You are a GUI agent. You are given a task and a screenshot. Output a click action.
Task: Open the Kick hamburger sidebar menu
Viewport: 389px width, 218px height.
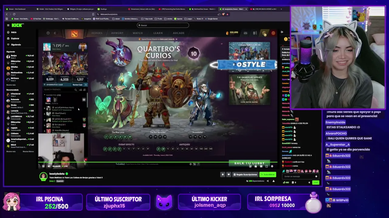[x=8, y=25]
